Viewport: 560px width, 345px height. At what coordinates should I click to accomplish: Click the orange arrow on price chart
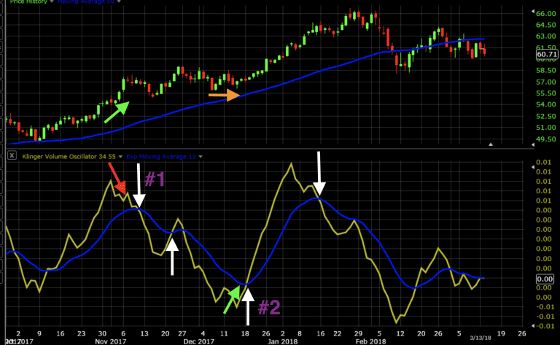click(x=224, y=95)
